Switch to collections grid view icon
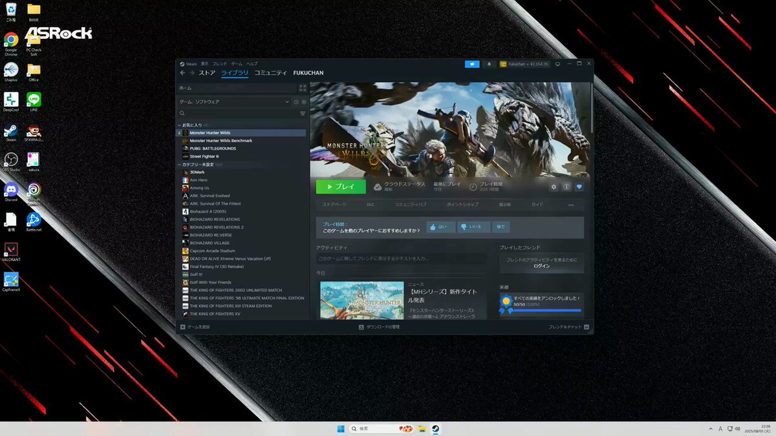This screenshot has height=436, width=776. (303, 87)
